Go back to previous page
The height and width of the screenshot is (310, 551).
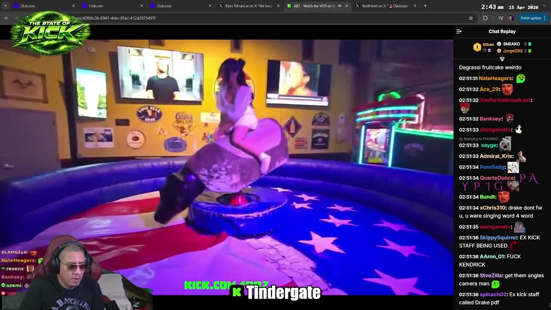click(6, 18)
